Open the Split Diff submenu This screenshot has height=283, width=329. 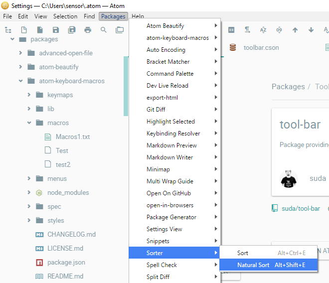click(174, 277)
